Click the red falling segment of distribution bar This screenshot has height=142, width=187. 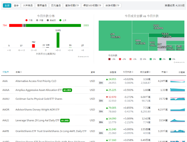click(x=16, y=26)
